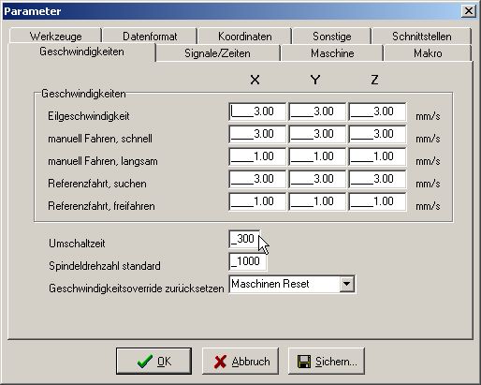
Task: Edit Spindeldrehzahl standard field showing 1000
Action: (248, 261)
